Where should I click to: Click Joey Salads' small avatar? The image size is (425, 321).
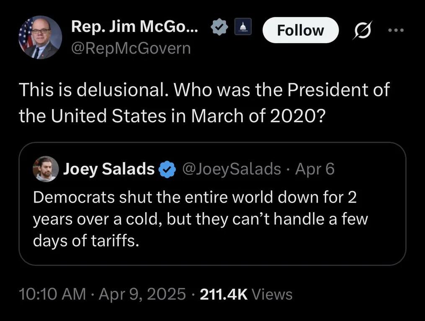pos(46,169)
